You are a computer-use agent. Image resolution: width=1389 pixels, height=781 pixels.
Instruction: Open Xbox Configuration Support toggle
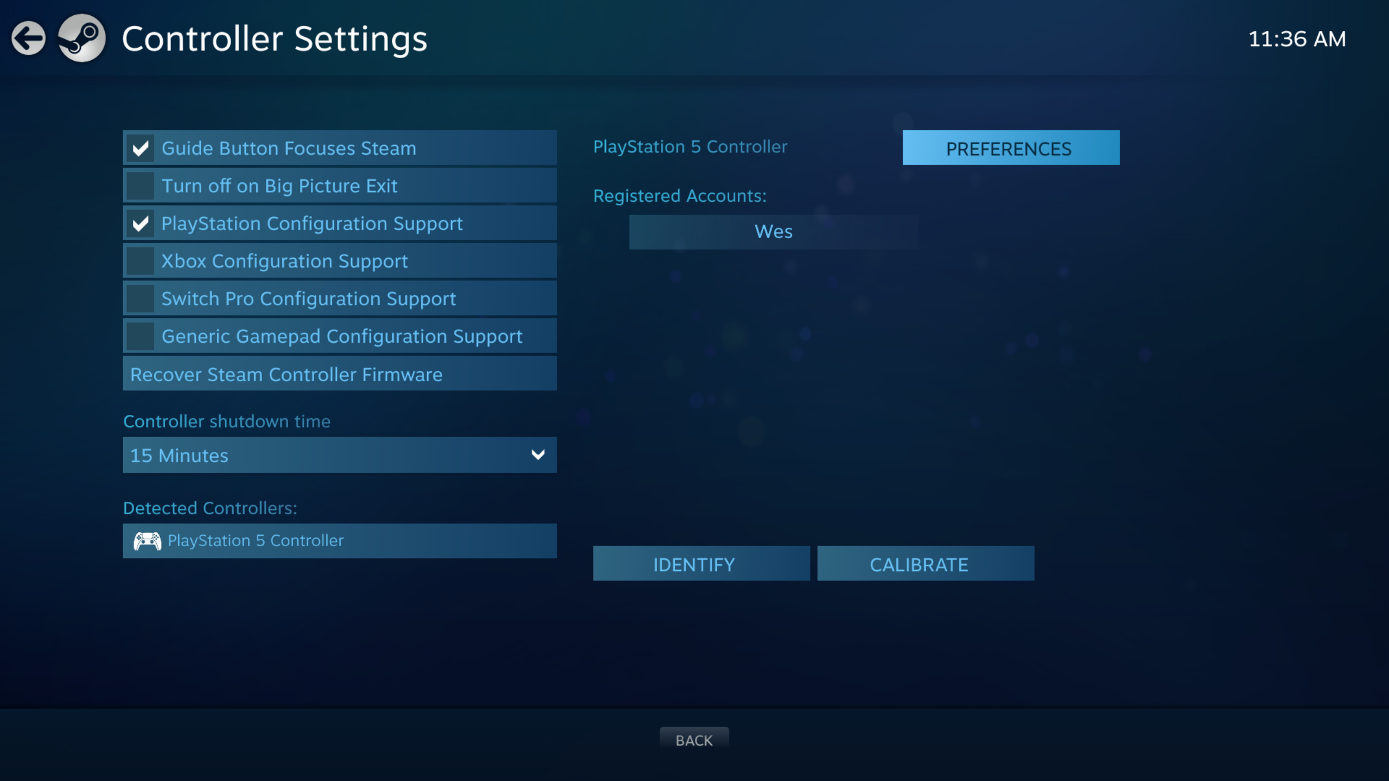140,260
